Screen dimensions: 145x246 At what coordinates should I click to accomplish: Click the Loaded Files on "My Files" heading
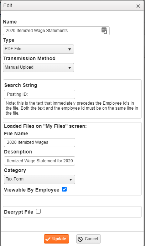click(45, 126)
